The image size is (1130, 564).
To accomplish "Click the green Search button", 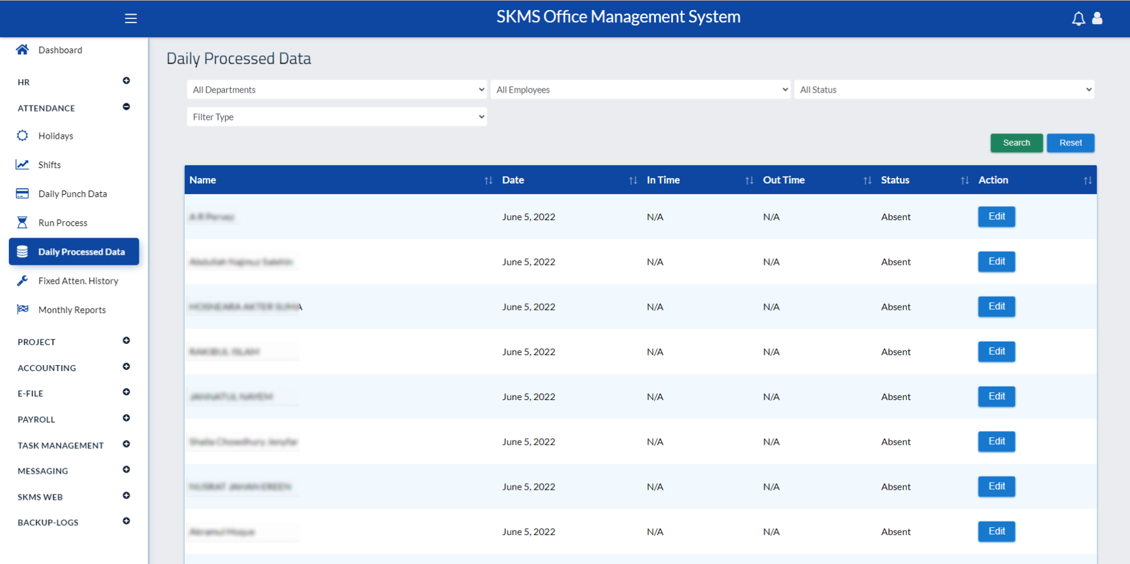I will (1016, 143).
